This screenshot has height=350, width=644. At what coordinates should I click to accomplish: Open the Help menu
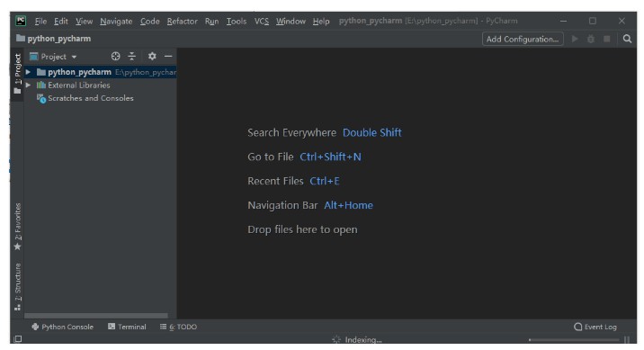coord(321,21)
